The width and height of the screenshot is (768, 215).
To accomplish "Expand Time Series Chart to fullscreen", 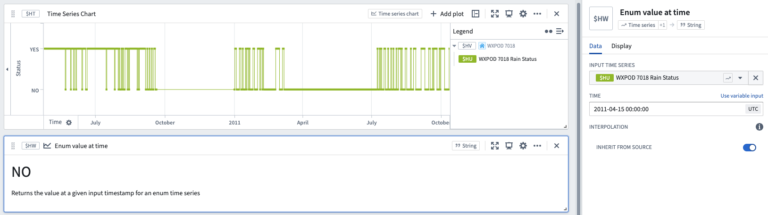I will tap(495, 14).
